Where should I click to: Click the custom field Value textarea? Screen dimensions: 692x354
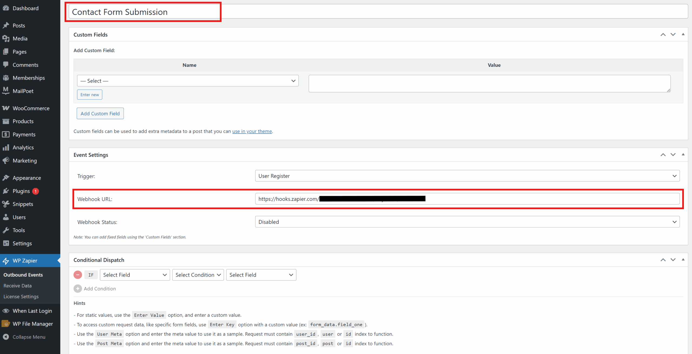coord(490,84)
